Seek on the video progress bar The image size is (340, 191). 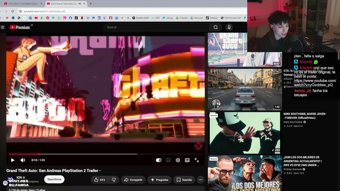[105, 154]
